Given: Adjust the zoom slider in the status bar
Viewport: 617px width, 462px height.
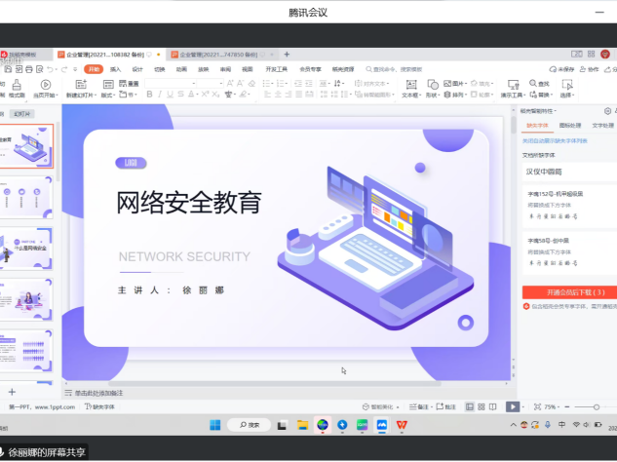Looking at the screenshot, I should pyautogui.click(x=583, y=406).
